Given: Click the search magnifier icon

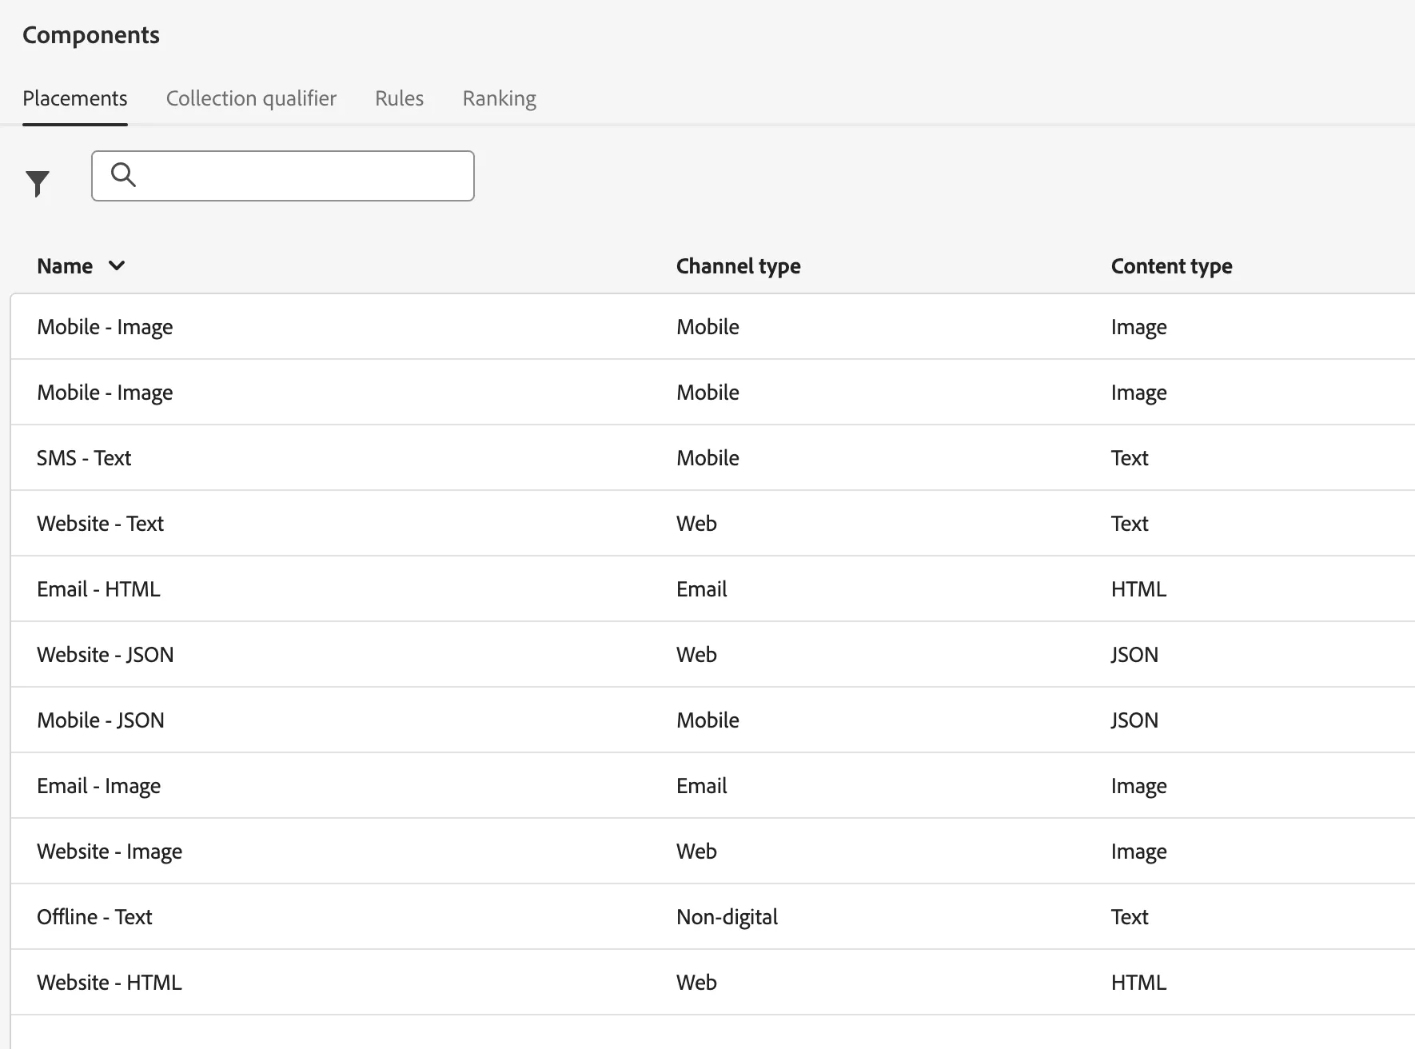Looking at the screenshot, I should tap(123, 174).
